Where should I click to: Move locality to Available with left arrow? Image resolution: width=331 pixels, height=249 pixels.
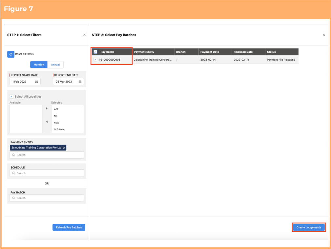47,122
